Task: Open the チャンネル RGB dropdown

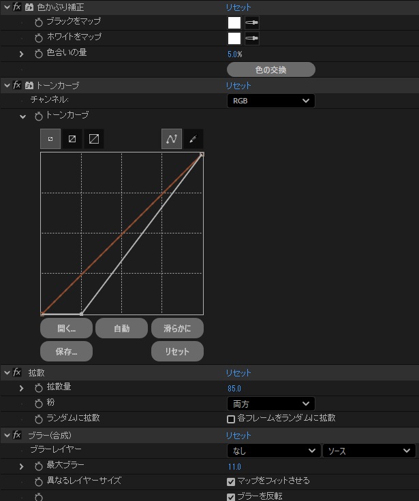Action: click(x=270, y=101)
